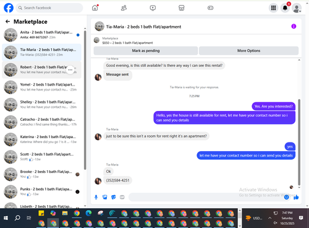Attach a photo with the image icon
The image size is (309, 228).
coord(105,197)
